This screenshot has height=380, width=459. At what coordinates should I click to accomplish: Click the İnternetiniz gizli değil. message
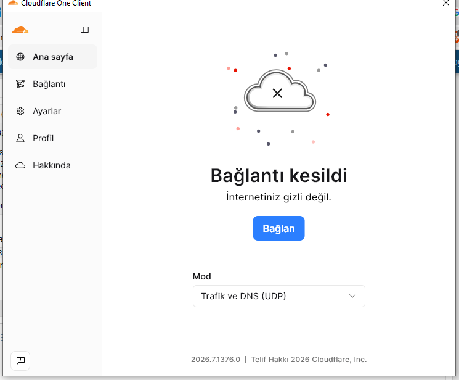point(278,197)
